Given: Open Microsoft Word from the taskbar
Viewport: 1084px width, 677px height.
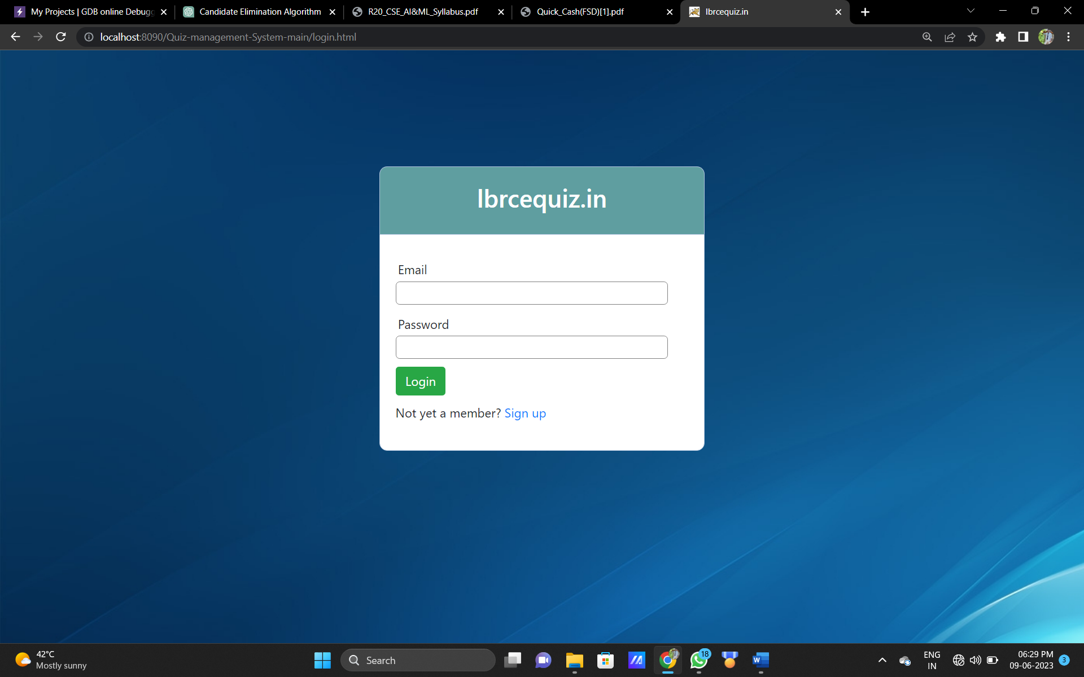Looking at the screenshot, I should pos(759,660).
